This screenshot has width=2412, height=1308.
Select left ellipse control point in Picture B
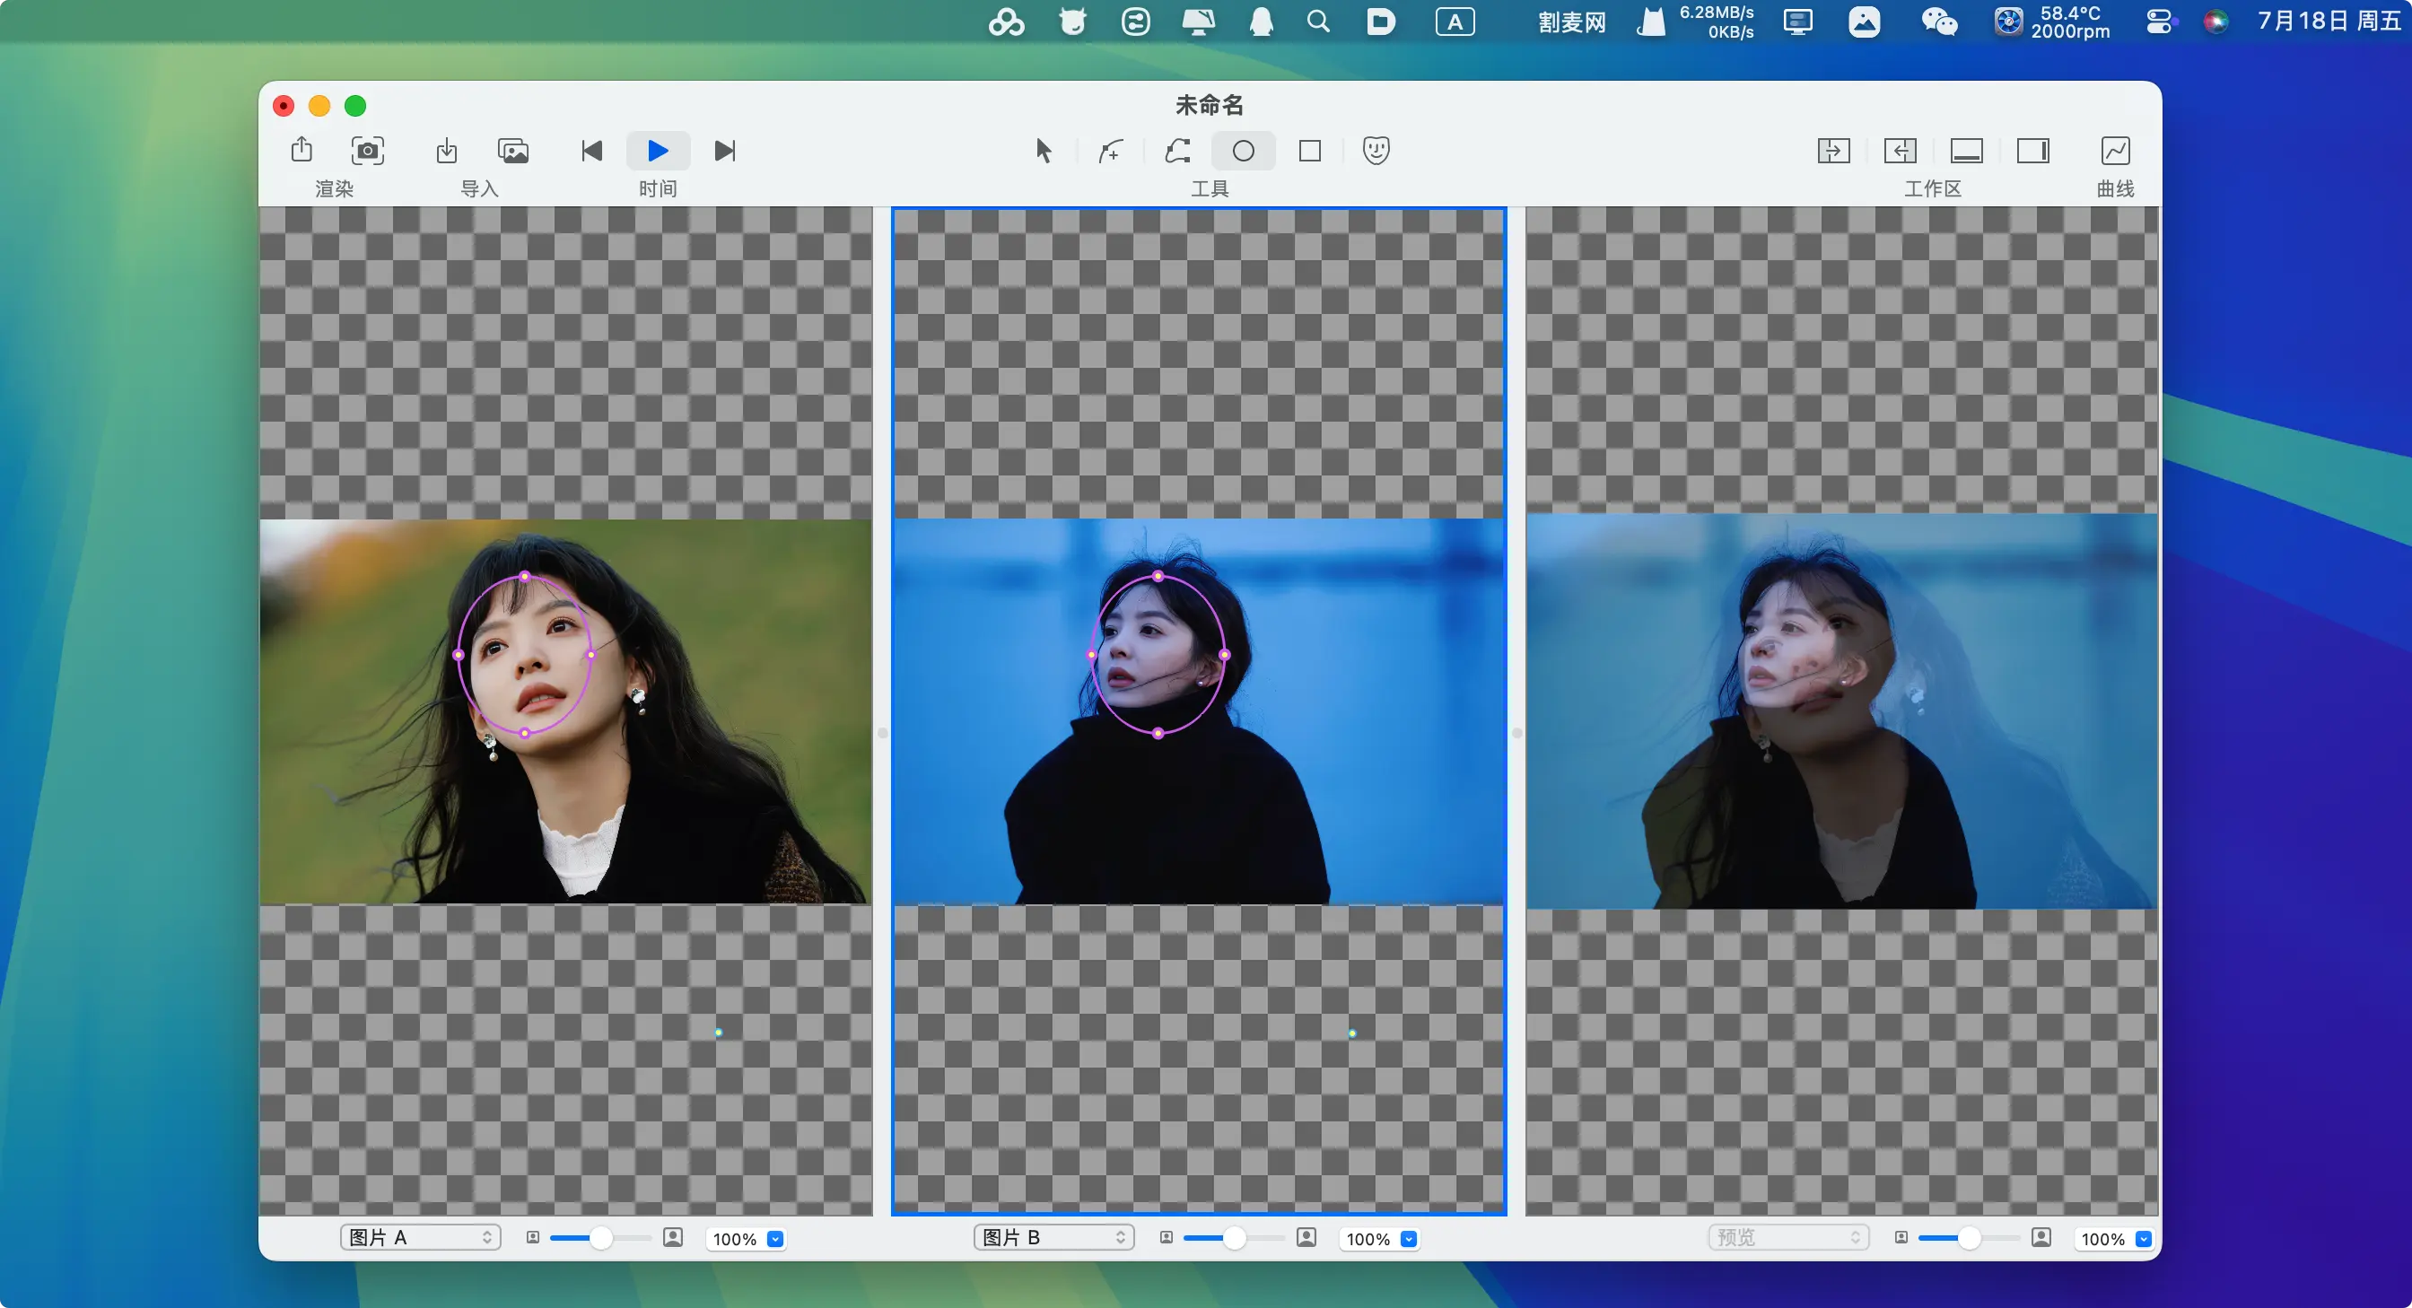click(x=1092, y=656)
